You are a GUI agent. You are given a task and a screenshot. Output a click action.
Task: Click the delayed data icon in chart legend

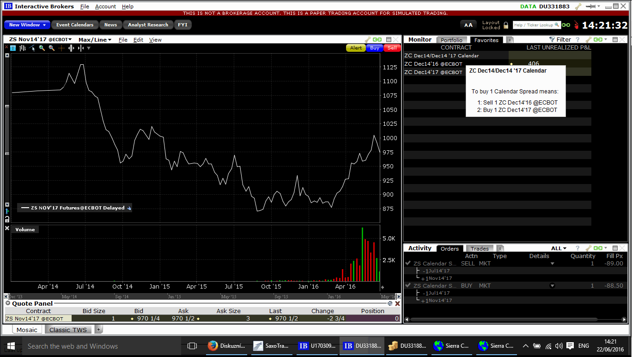tap(129, 208)
